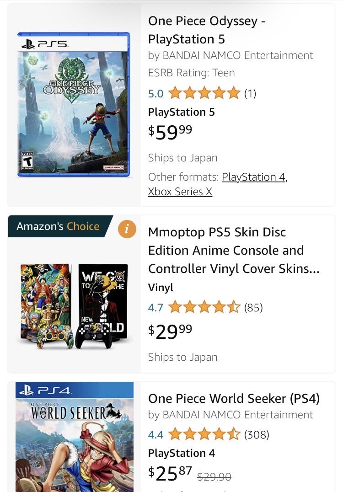Click the orange info icon beside Amazon's Choice

coord(127,229)
